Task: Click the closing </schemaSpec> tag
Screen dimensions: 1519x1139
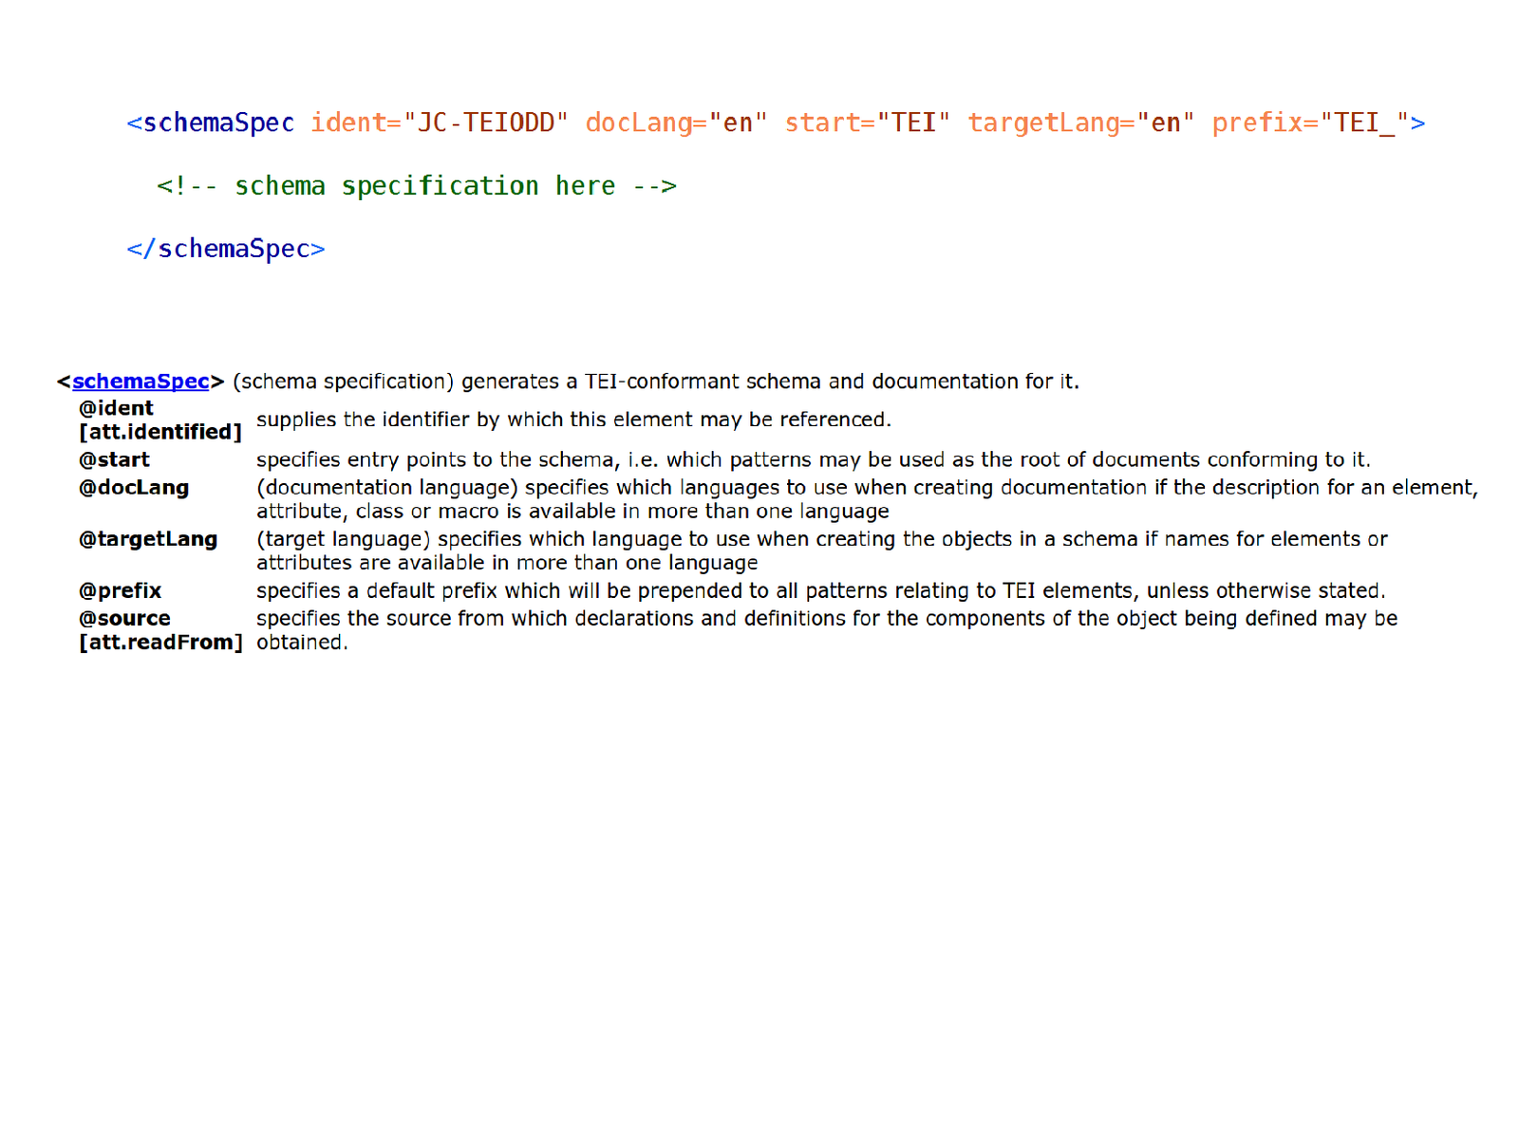Action: [x=226, y=249]
